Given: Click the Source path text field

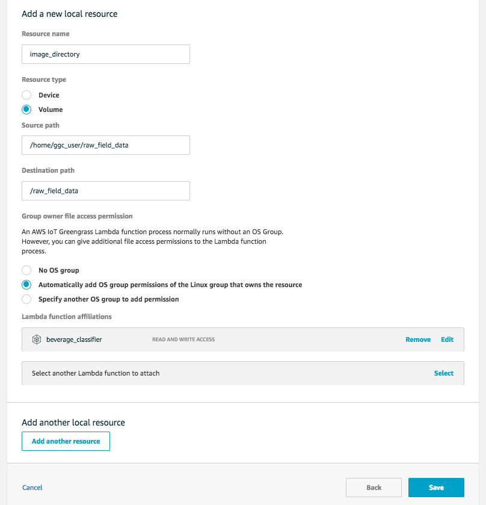Looking at the screenshot, I should [x=106, y=145].
